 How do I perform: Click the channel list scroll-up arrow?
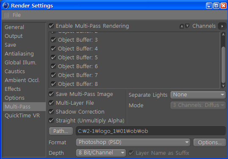pyautogui.click(x=223, y=34)
